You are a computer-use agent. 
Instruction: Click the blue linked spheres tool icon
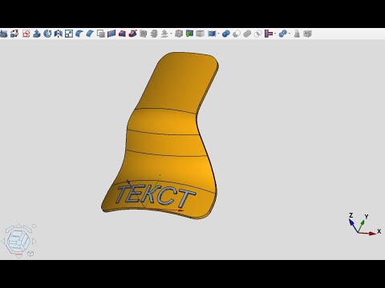click(282, 34)
